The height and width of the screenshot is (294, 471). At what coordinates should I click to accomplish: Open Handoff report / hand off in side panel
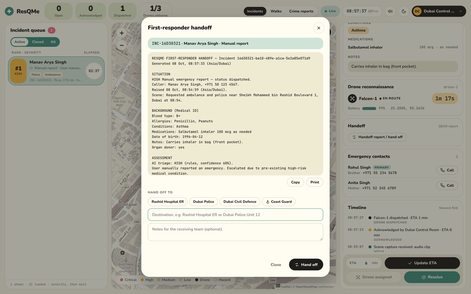click(377, 137)
